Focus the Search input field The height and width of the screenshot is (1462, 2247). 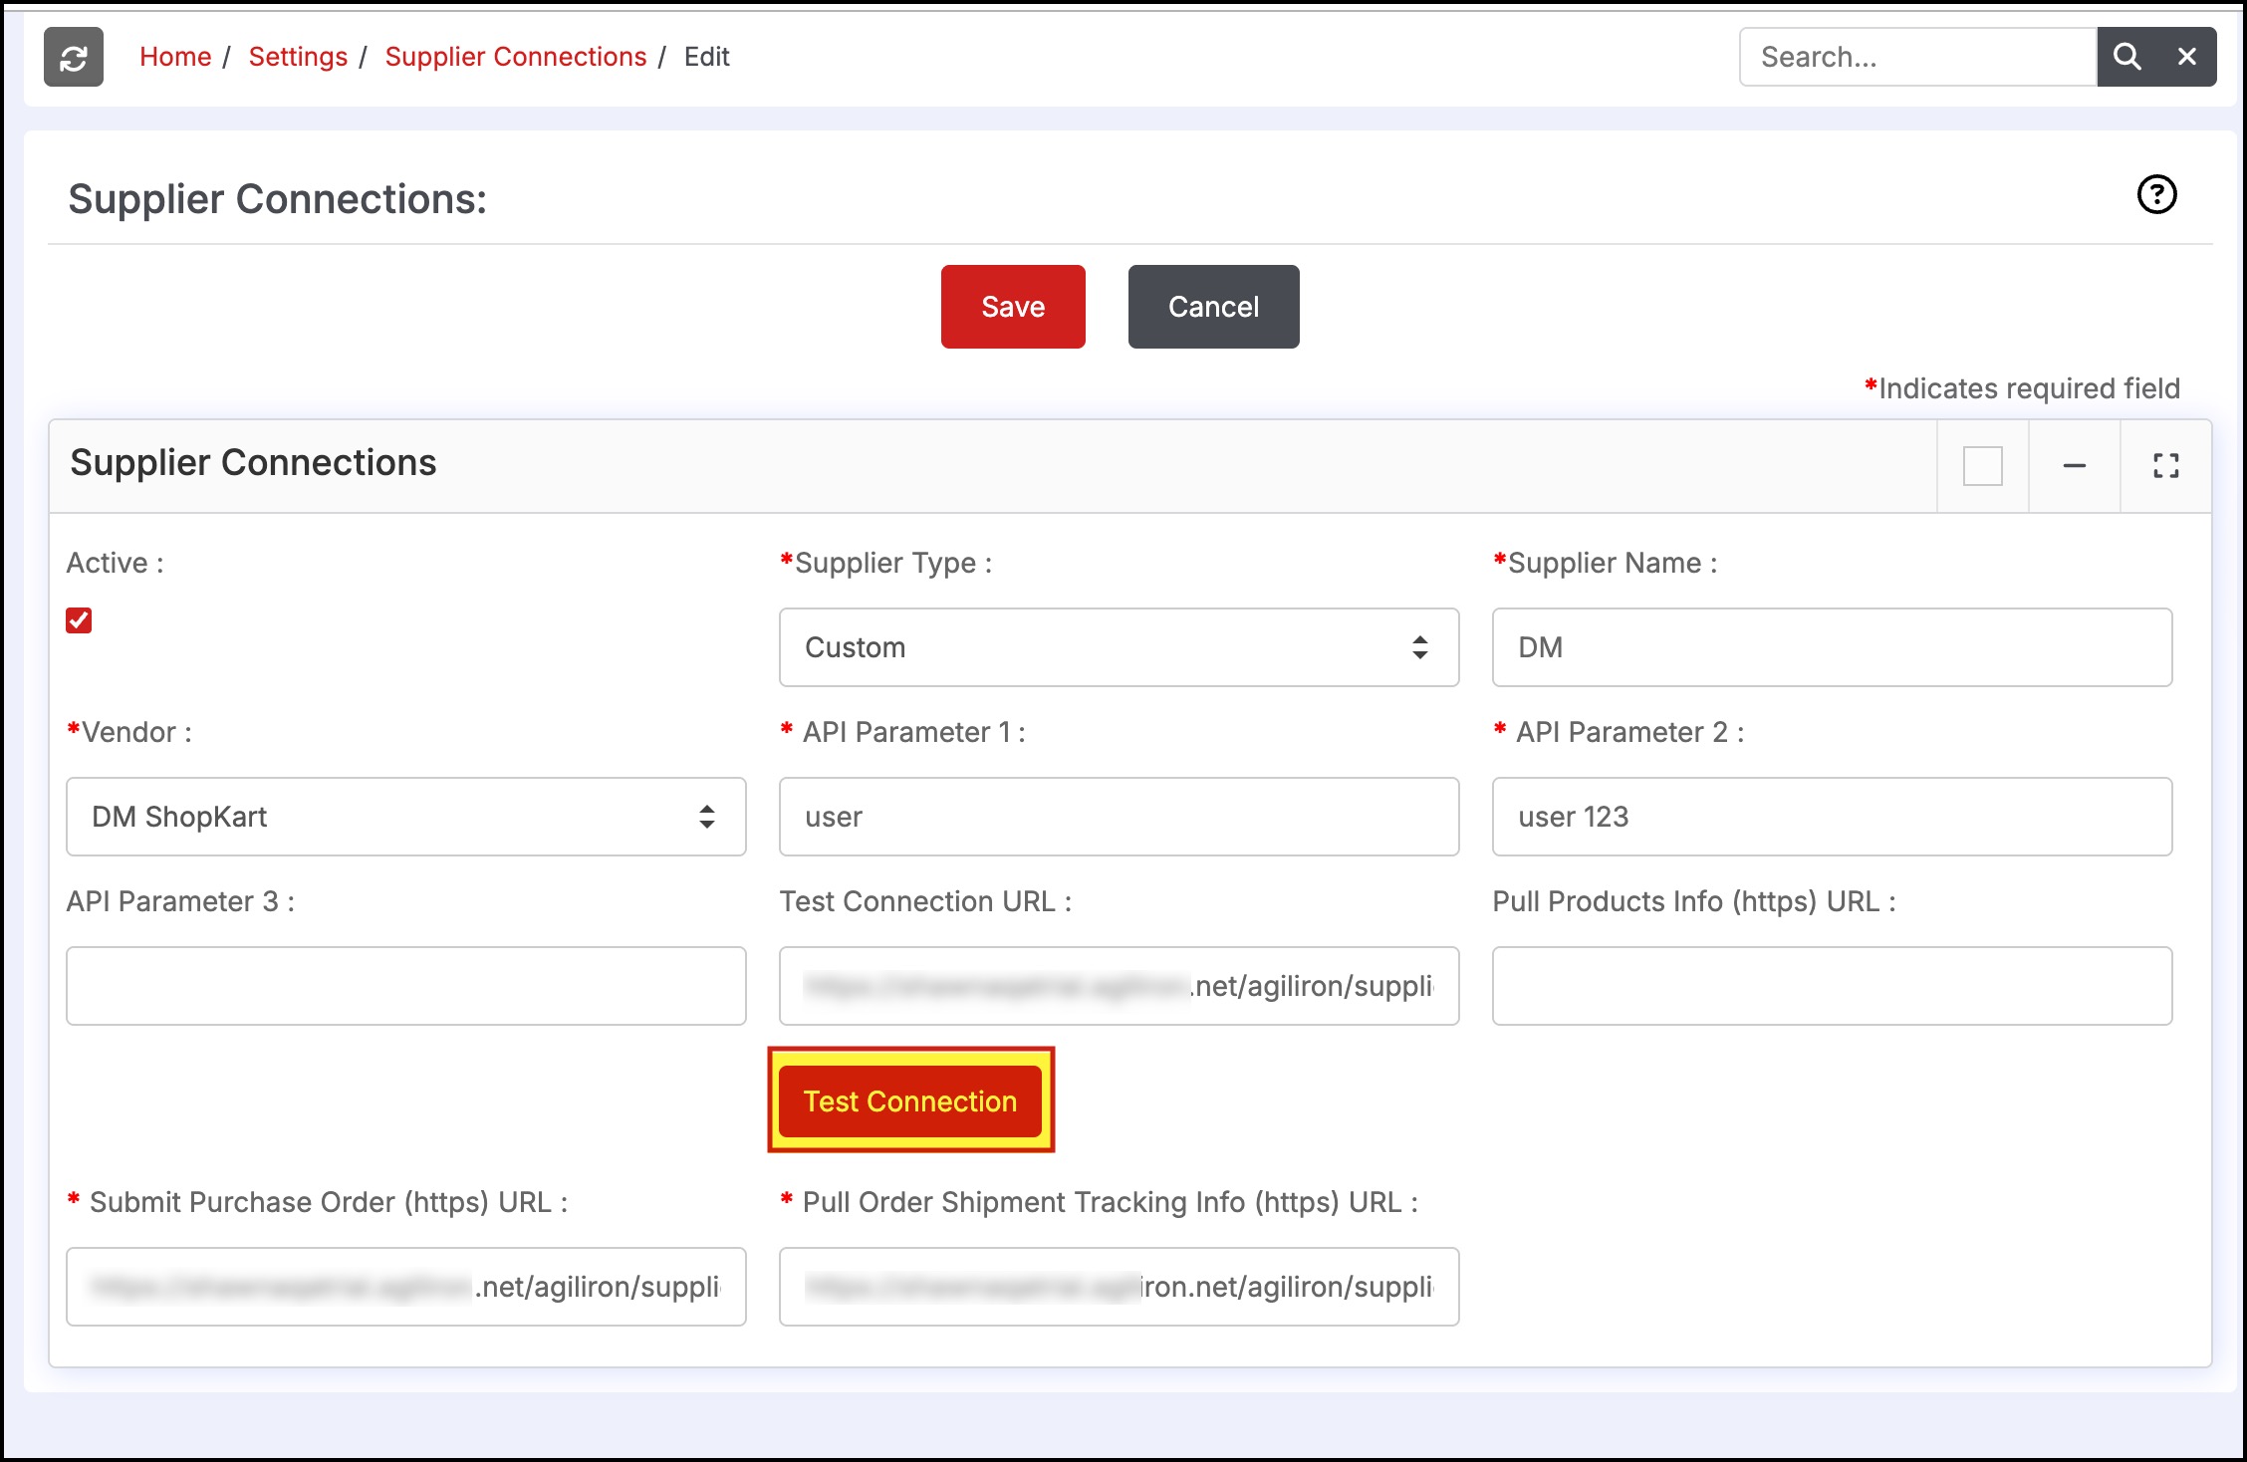coord(1917,58)
